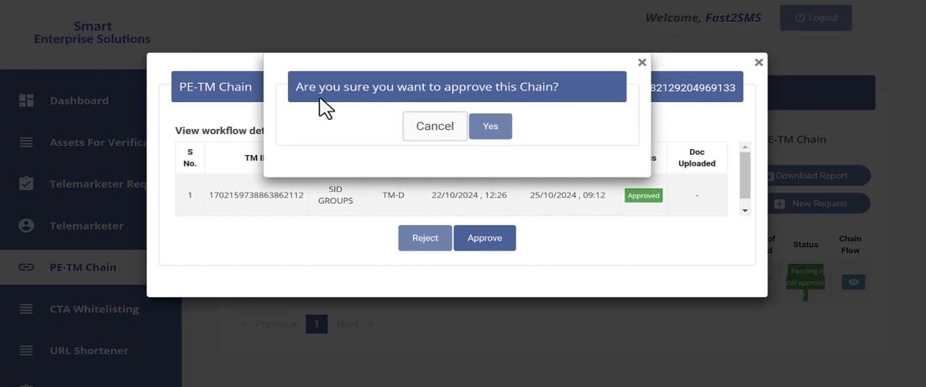Image resolution: width=926 pixels, height=387 pixels.
Task: Click the Telemarketer person icon
Action: click(x=26, y=225)
